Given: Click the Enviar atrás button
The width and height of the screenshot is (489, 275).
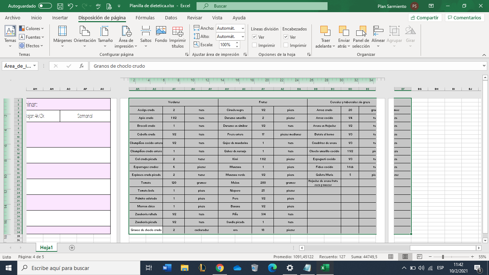Looking at the screenshot, I should tap(344, 37).
